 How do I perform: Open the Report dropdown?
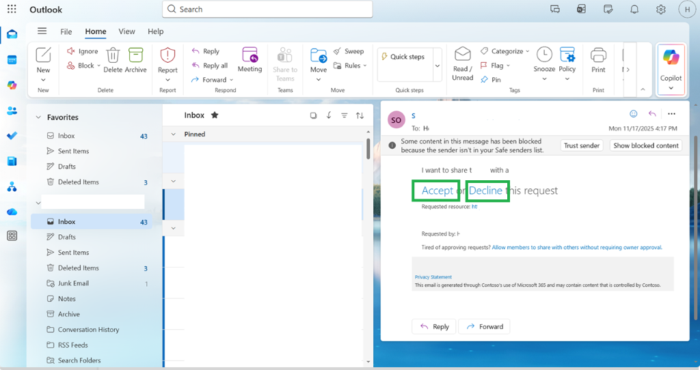coord(168,80)
